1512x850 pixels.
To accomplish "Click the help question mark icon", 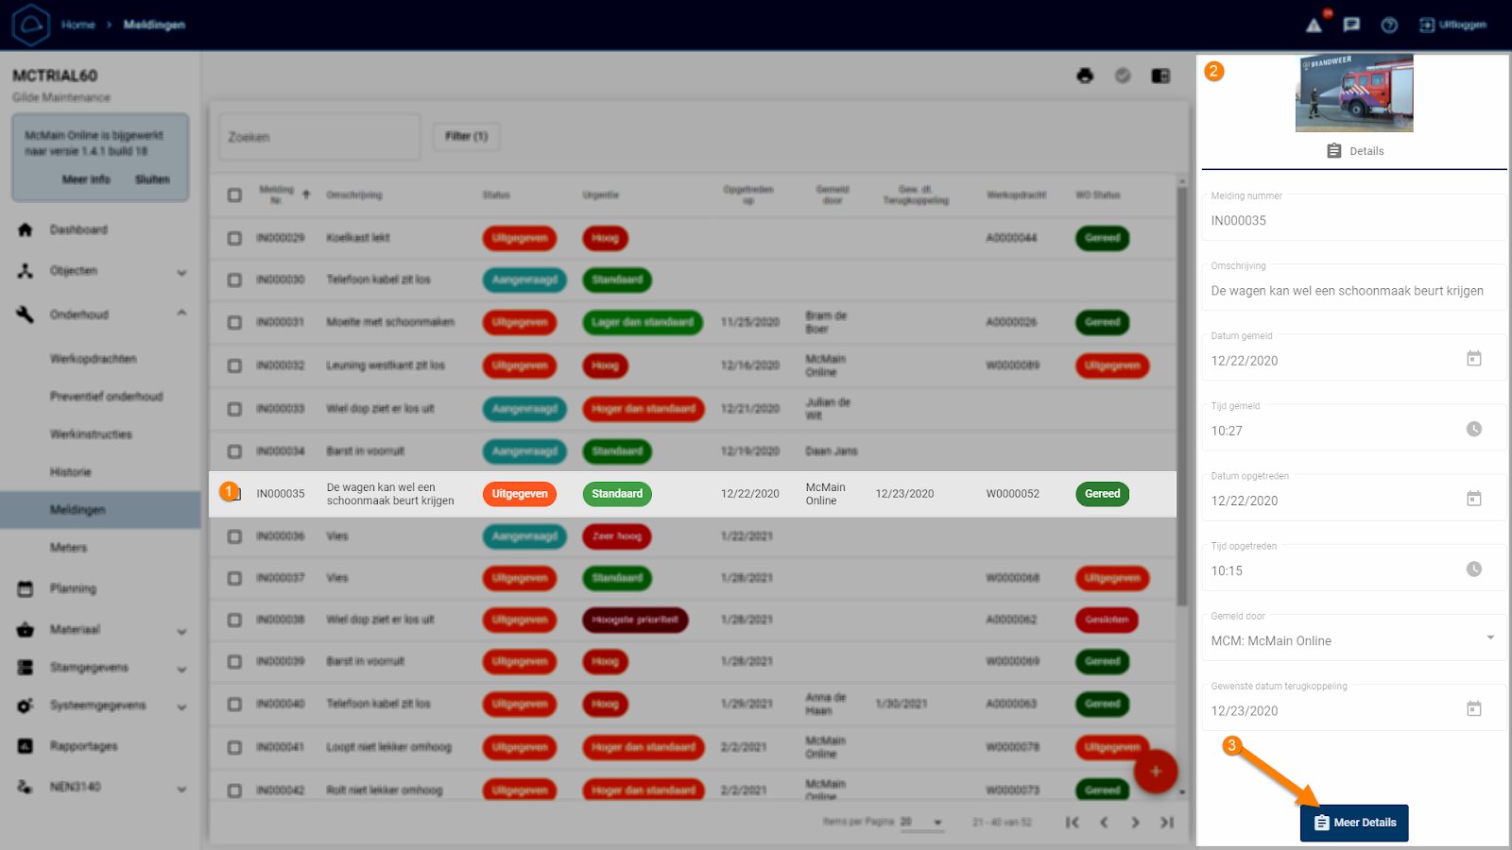I will 1389,25.
